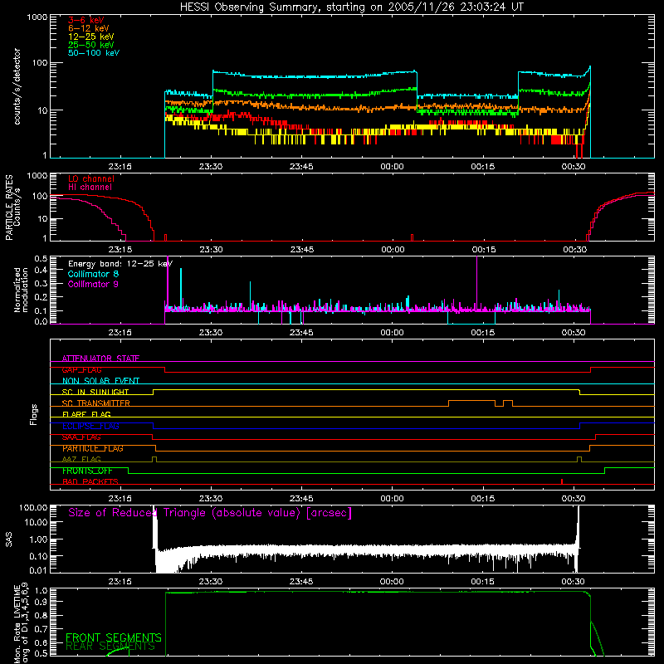The width and height of the screenshot is (664, 664).
Task: Click the counts/s/detector axis title
Action: coord(17,86)
